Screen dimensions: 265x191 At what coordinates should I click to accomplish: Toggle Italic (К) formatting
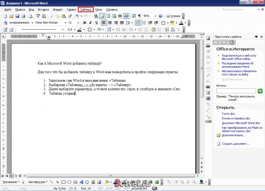point(91,22)
